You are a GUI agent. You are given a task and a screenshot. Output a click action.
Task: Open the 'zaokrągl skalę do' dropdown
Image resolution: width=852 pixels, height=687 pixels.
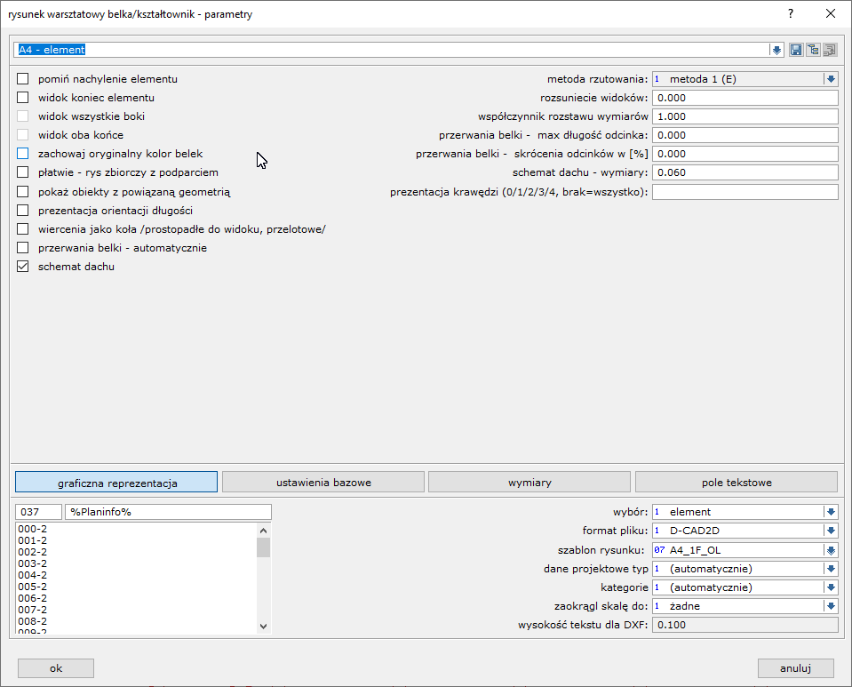[x=831, y=606]
